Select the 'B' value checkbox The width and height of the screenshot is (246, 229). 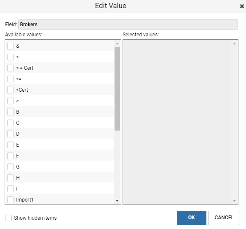(11, 112)
